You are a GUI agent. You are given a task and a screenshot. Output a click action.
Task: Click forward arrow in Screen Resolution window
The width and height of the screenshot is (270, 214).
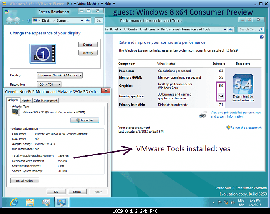17,21
